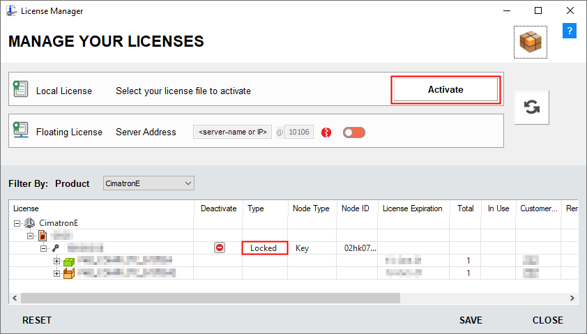Collapse the key license tree node

[43, 248]
